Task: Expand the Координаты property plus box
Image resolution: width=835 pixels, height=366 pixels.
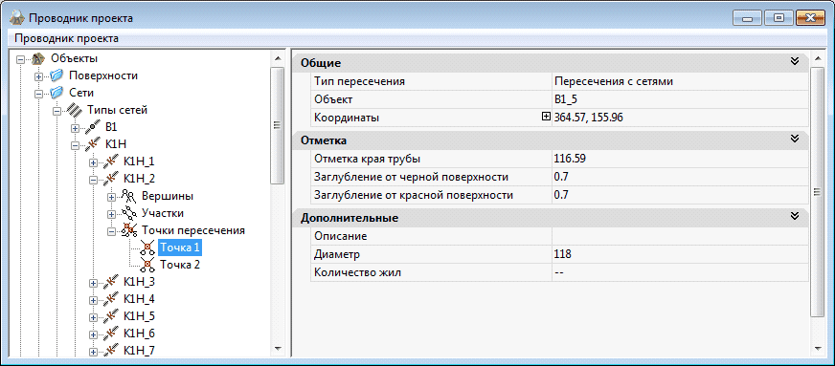Action: coord(545,117)
